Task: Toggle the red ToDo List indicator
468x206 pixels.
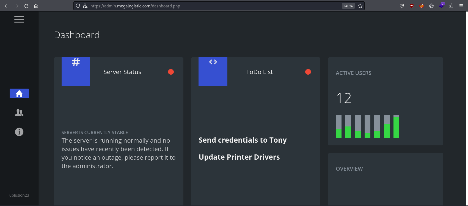Action: click(x=308, y=72)
